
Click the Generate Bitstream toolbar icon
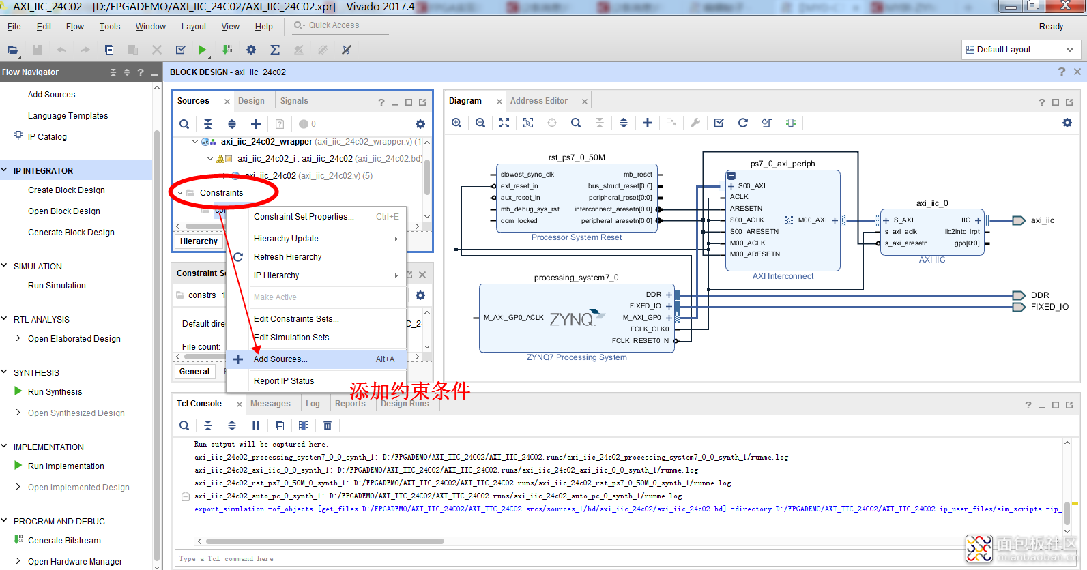click(228, 50)
